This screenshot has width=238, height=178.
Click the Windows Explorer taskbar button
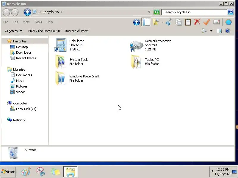[x=71, y=172]
